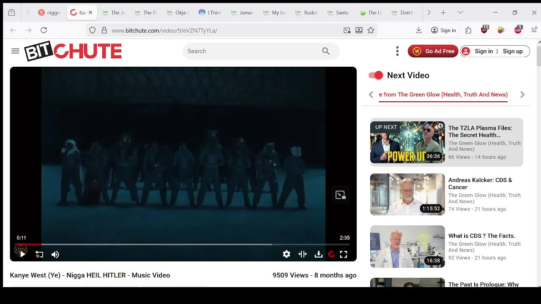Toggle the Next Video autoplay switch

[376, 75]
